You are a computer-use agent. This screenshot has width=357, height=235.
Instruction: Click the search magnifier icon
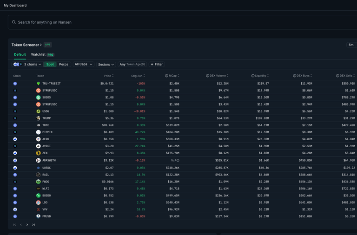click(x=14, y=22)
